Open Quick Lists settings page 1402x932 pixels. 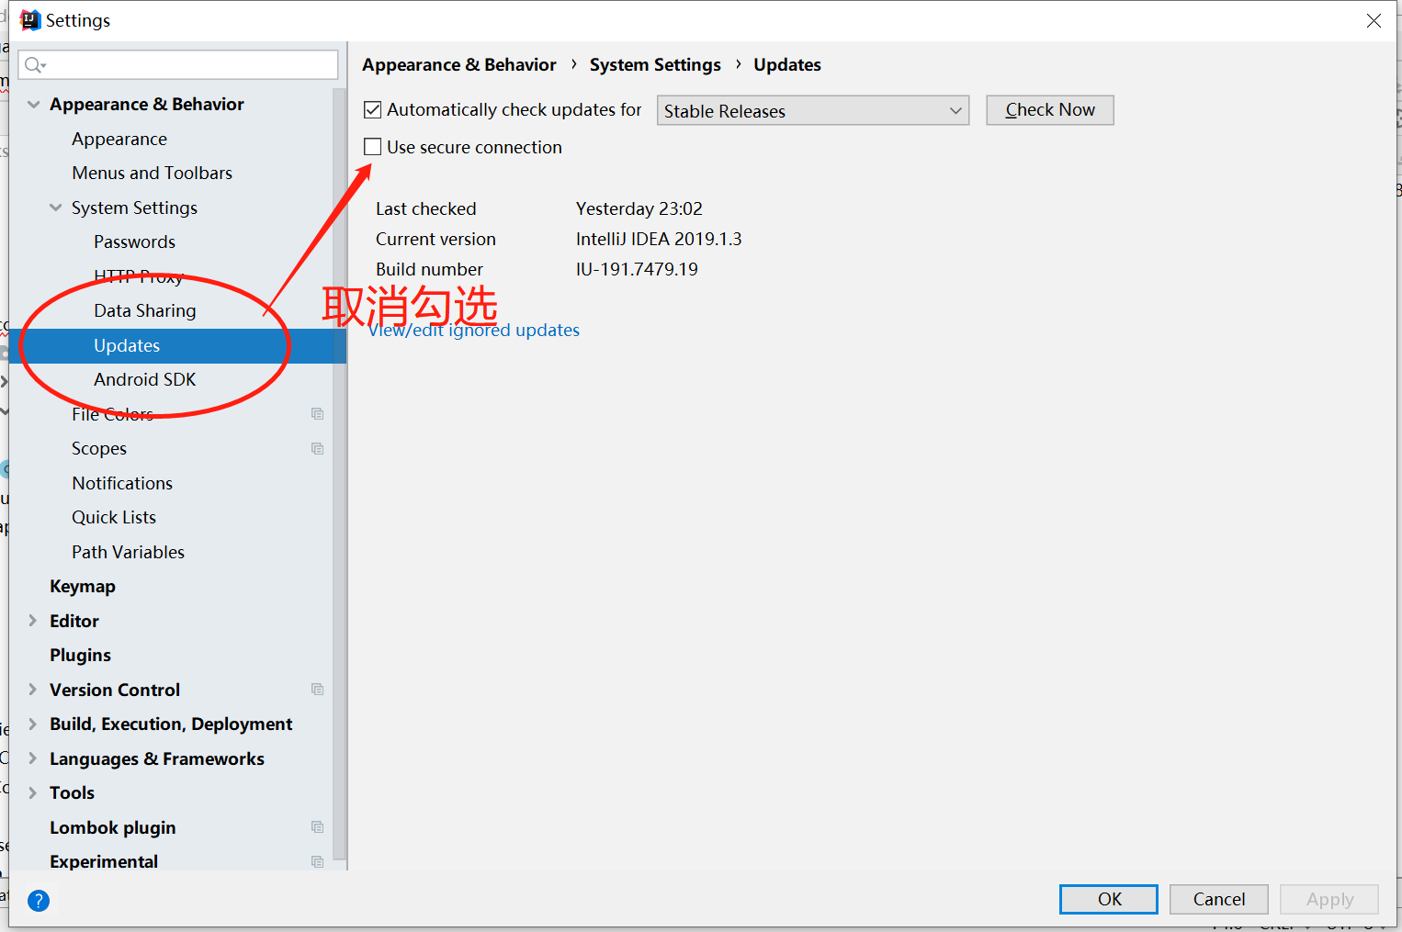pos(114,518)
